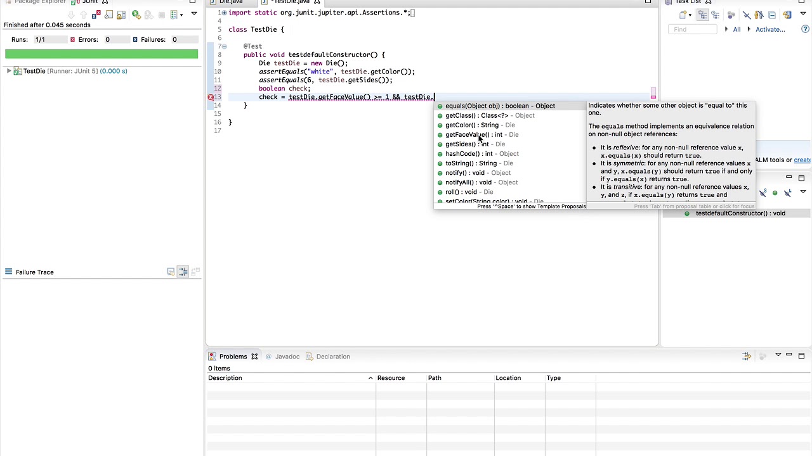Viewport: 812px width, 456px height.
Task: Click the Find field in Task List
Action: pyautogui.click(x=693, y=29)
